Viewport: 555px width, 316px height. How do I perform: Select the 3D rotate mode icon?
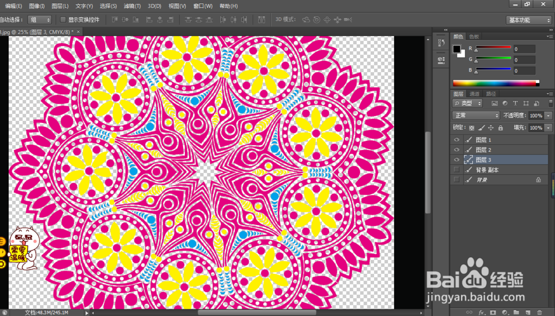click(306, 20)
